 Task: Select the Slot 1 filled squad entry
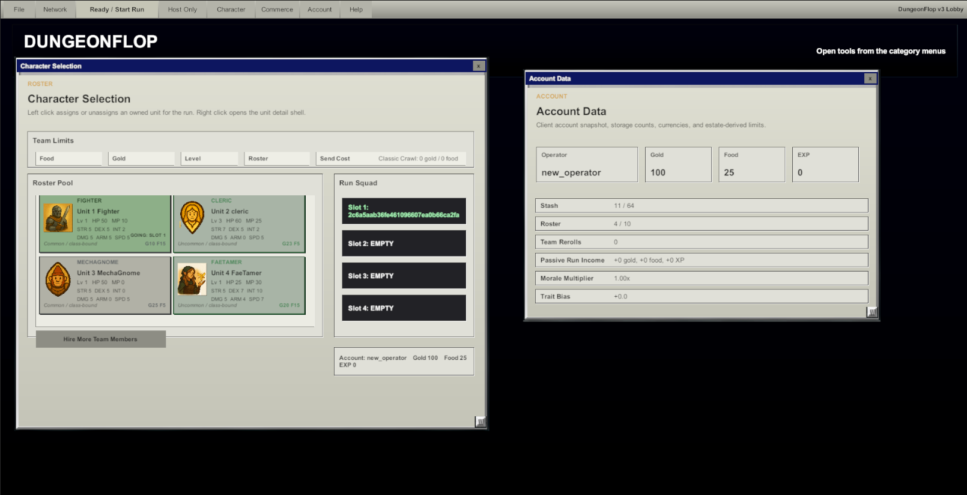click(404, 211)
